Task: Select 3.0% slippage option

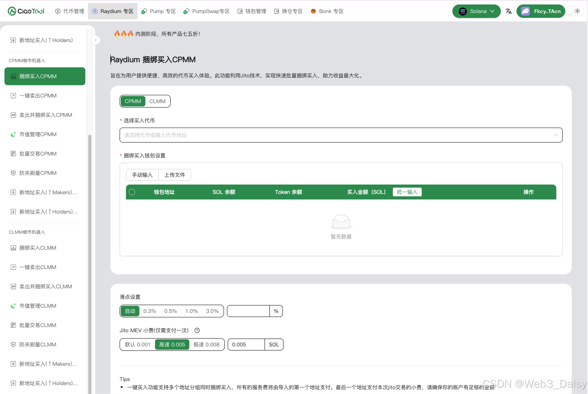Action: click(x=212, y=311)
